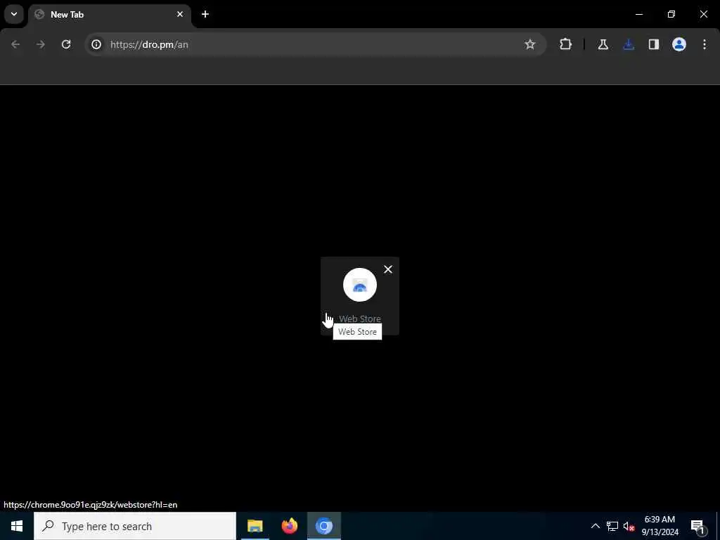Bookmark this page with star icon
The image size is (720, 540).
pos(530,44)
